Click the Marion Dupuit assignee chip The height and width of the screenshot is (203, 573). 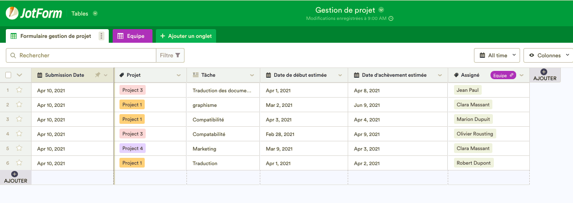click(473, 119)
